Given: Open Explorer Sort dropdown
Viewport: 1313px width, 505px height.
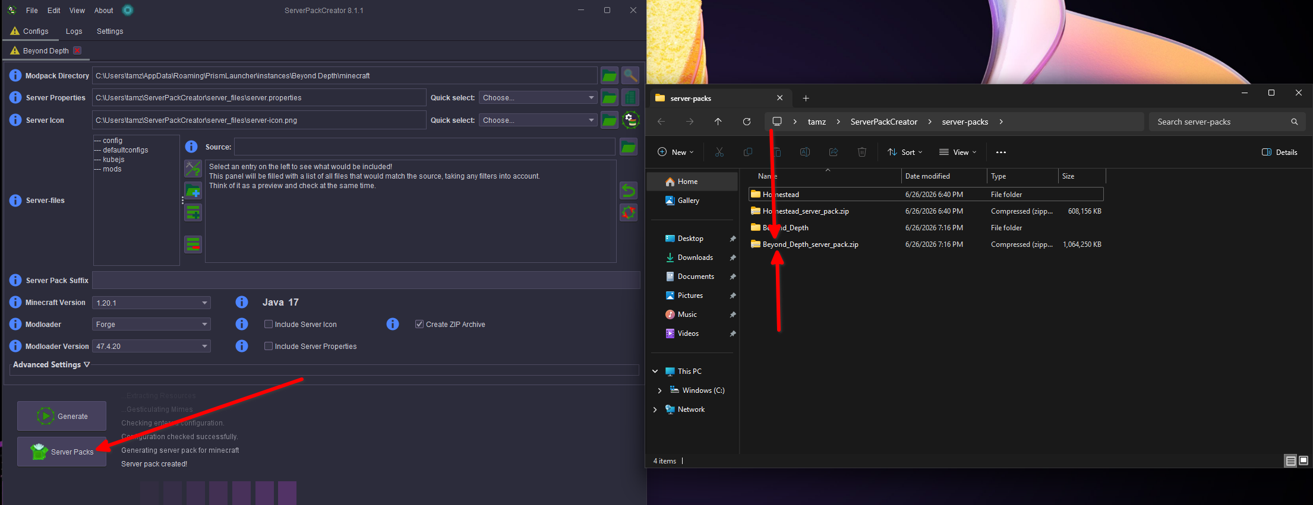Looking at the screenshot, I should 905,153.
